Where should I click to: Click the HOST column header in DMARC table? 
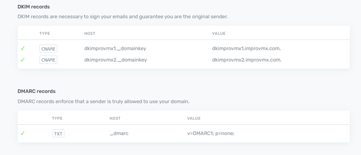(x=115, y=118)
